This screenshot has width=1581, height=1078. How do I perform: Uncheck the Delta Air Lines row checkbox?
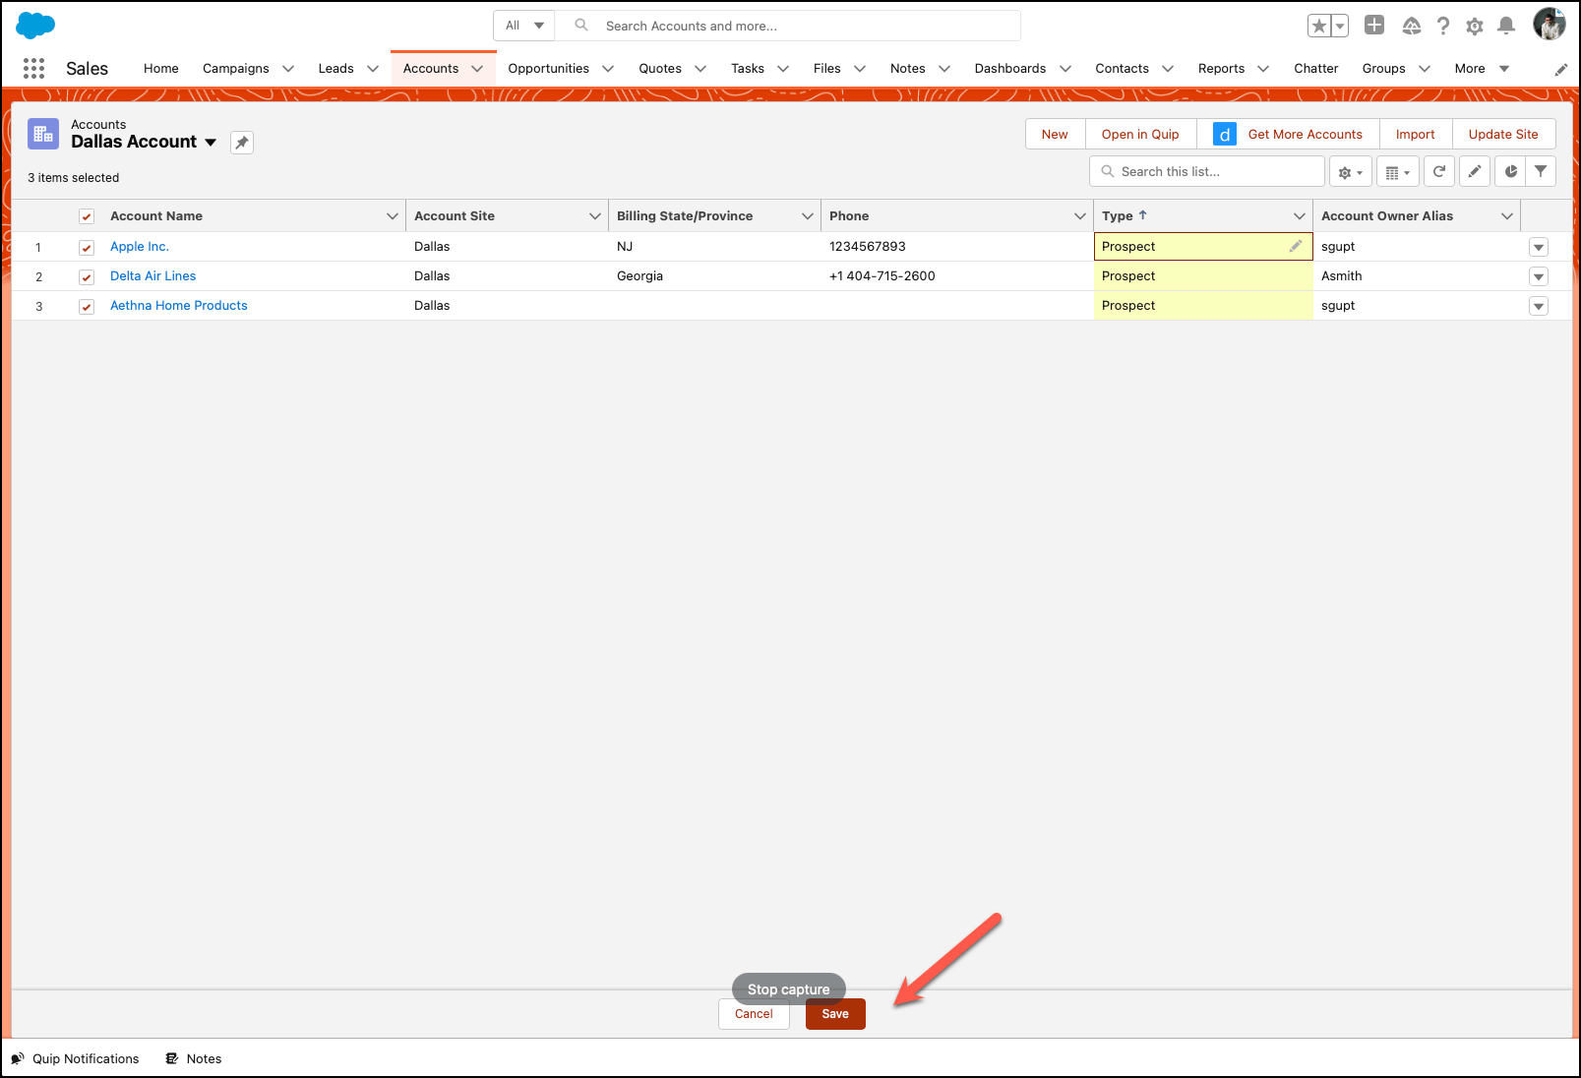click(x=87, y=277)
